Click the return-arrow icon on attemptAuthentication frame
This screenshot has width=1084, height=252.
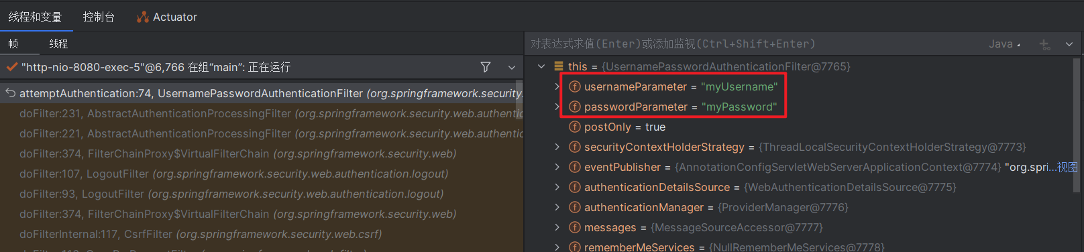pos(11,93)
